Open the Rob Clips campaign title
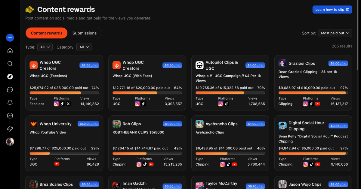This screenshot has height=189, width=361. [131, 124]
